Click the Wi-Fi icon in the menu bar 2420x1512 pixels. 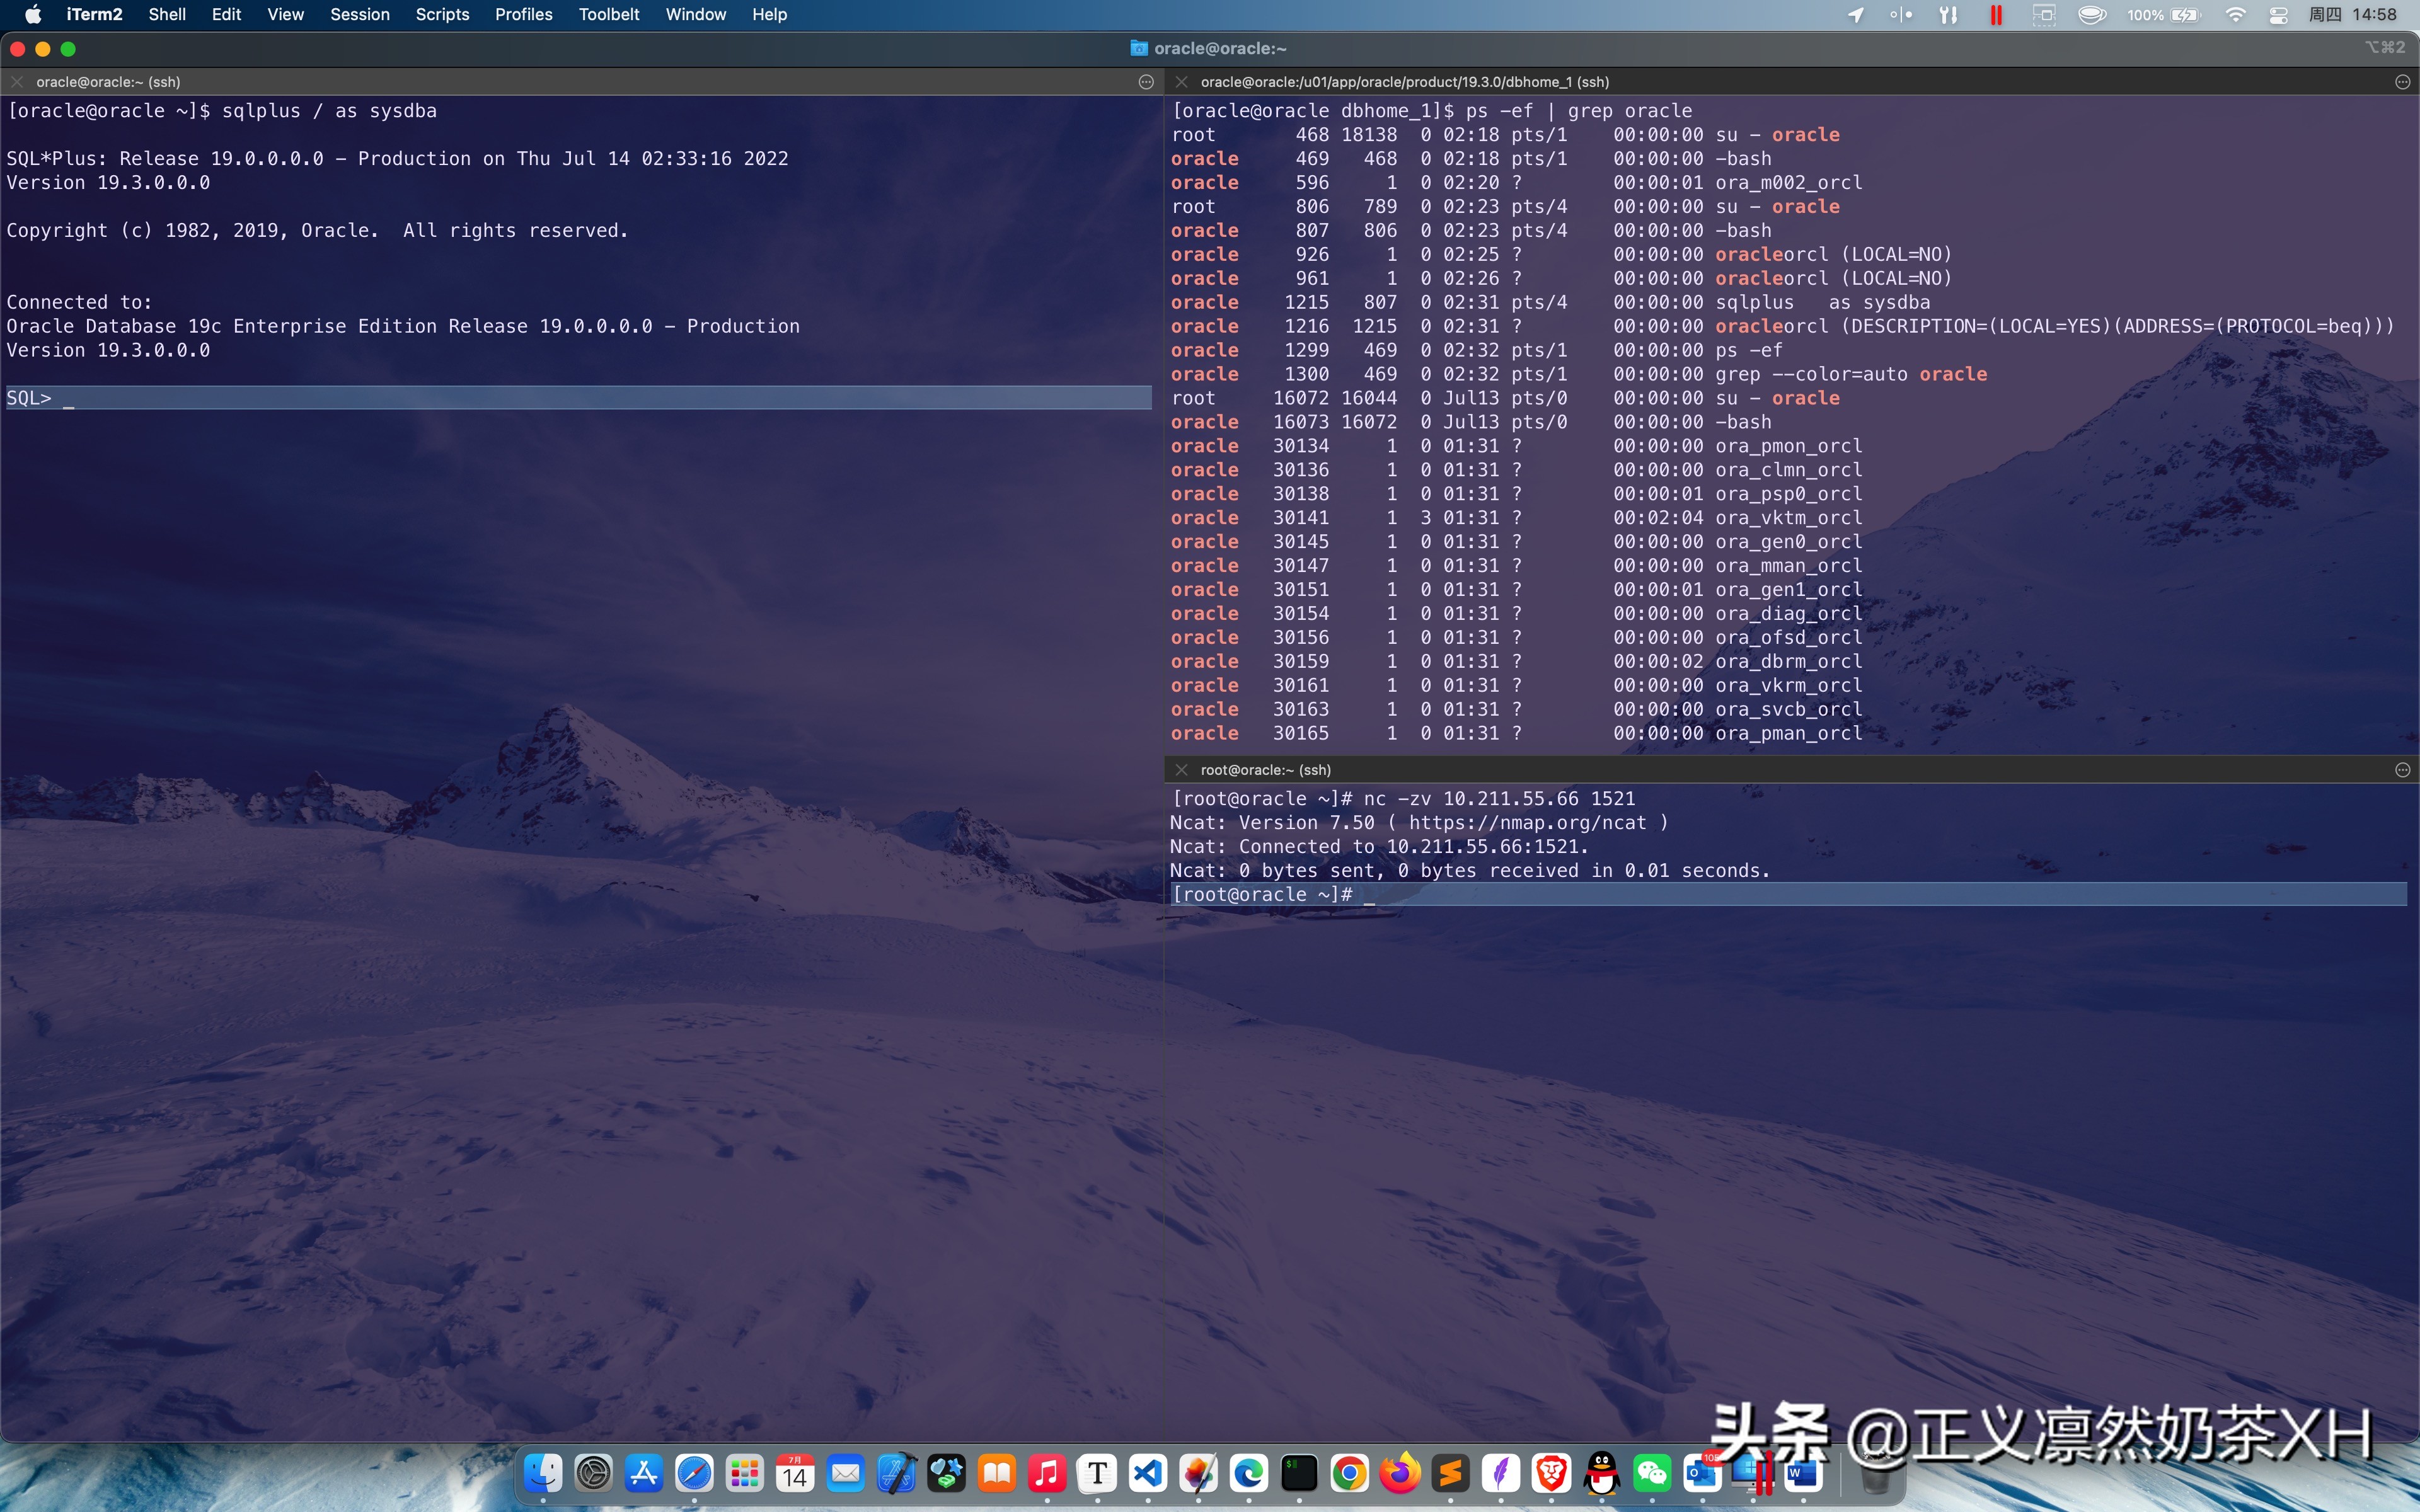2236,14
